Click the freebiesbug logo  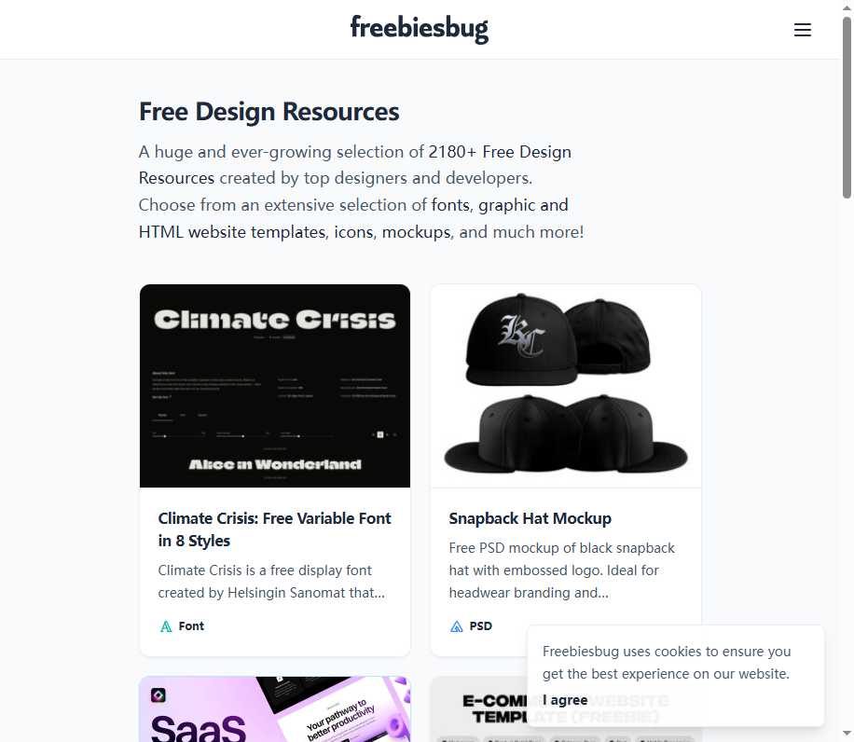tap(420, 28)
